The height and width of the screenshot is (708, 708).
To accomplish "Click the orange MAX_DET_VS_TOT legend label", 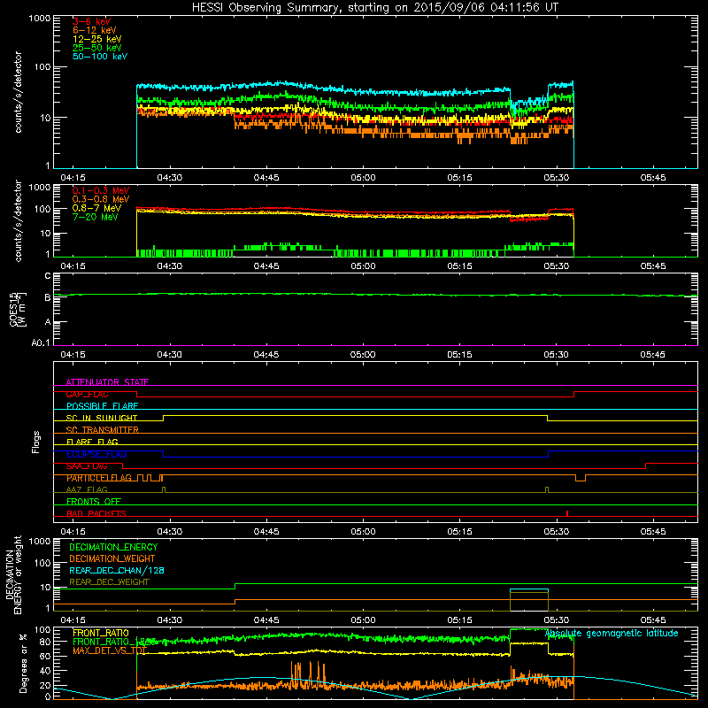I will [x=110, y=650].
